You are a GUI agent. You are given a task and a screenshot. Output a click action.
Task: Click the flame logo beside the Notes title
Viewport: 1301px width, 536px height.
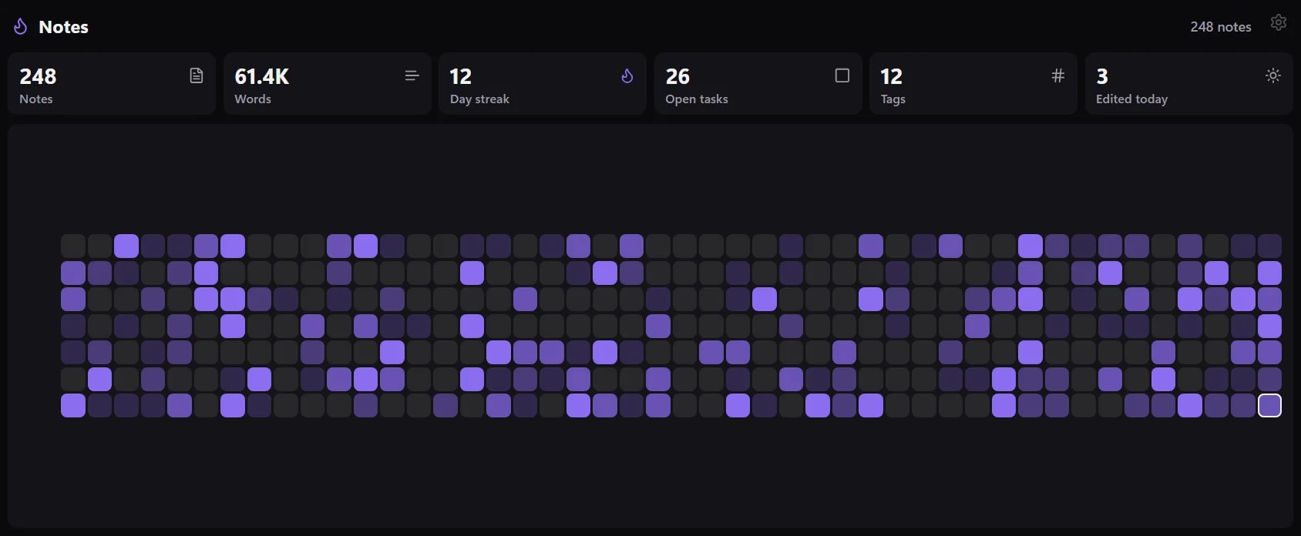pos(21,27)
